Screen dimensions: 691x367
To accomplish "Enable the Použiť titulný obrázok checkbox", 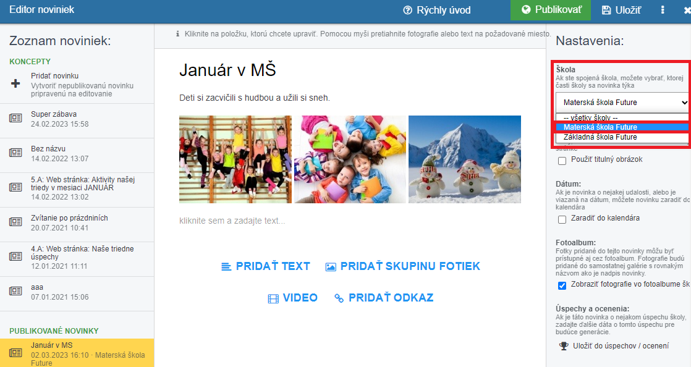I will 562,161.
